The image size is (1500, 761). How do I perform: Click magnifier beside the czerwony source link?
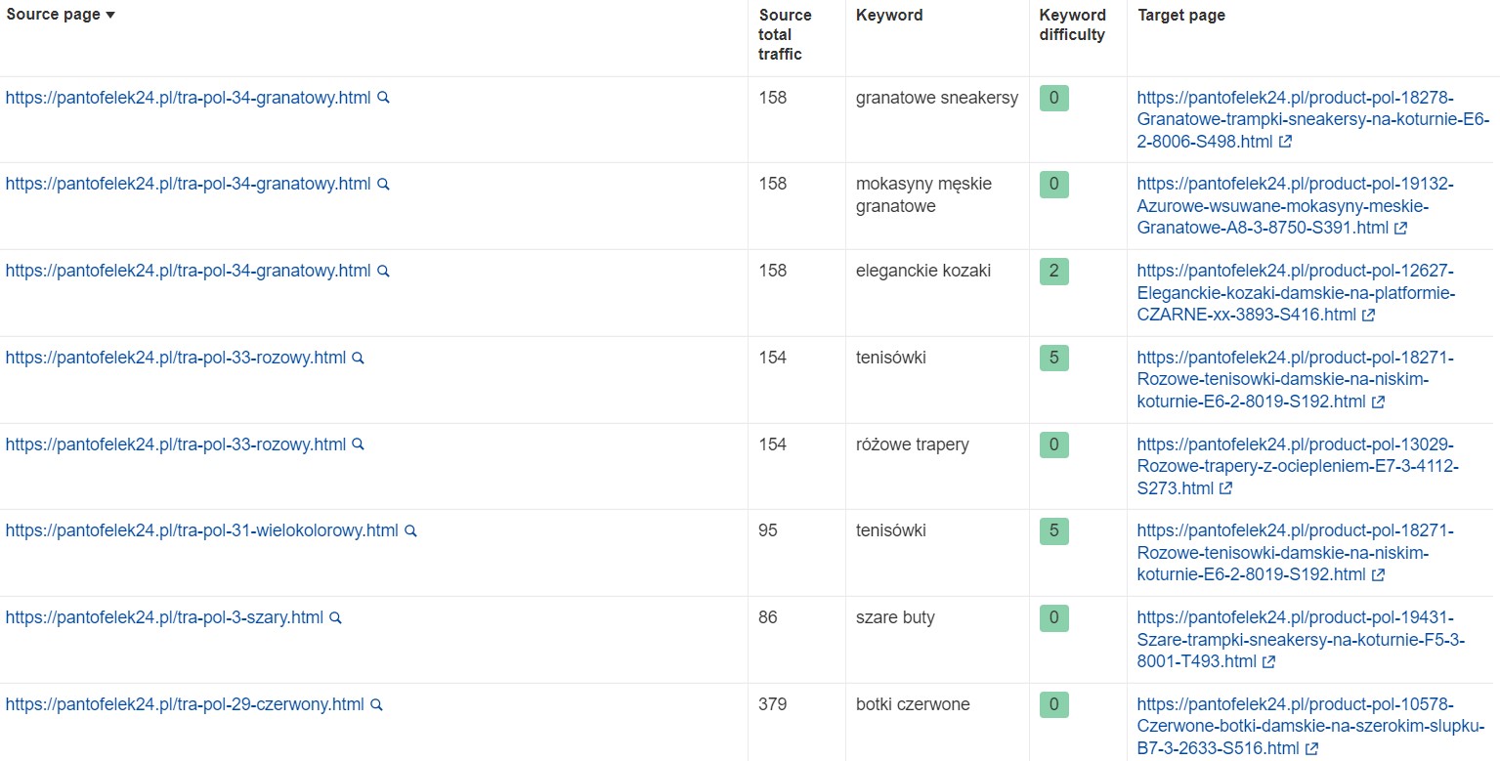377,704
